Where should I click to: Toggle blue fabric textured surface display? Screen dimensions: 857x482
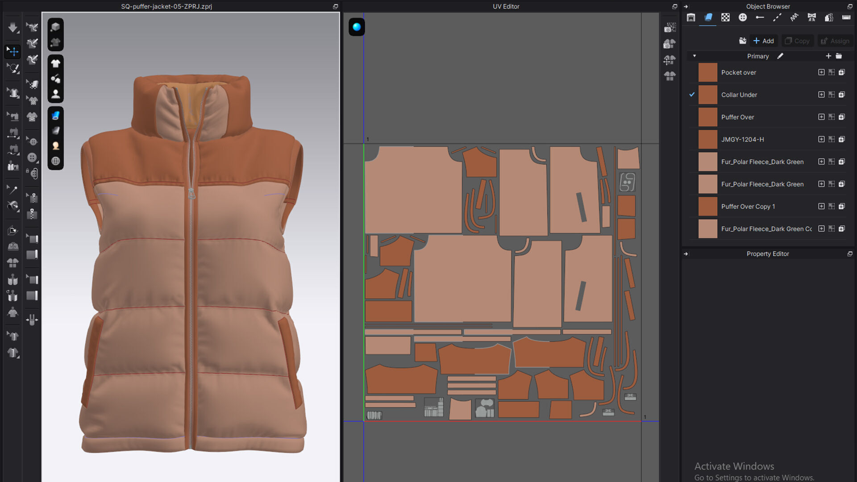(55, 115)
